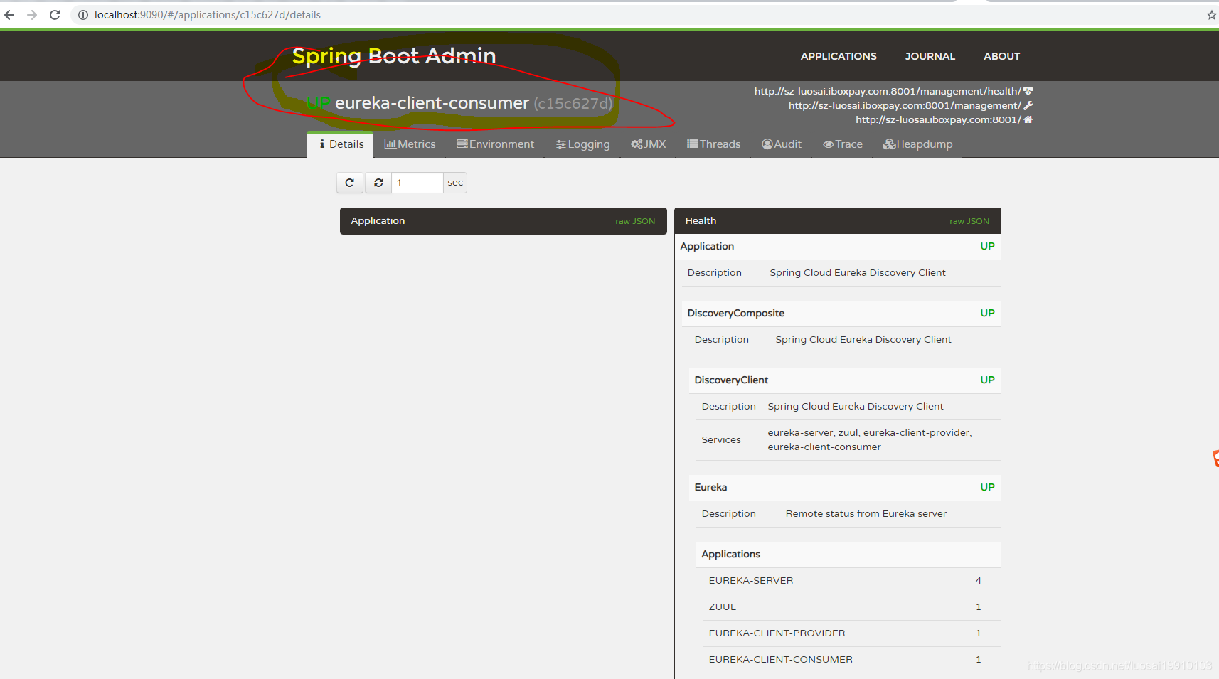1219x679 pixels.
Task: Open the service home URL link
Action: coord(938,119)
